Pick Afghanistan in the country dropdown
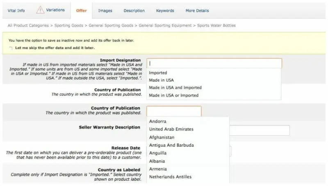The width and height of the screenshot is (328, 186). pyautogui.click(x=162, y=137)
